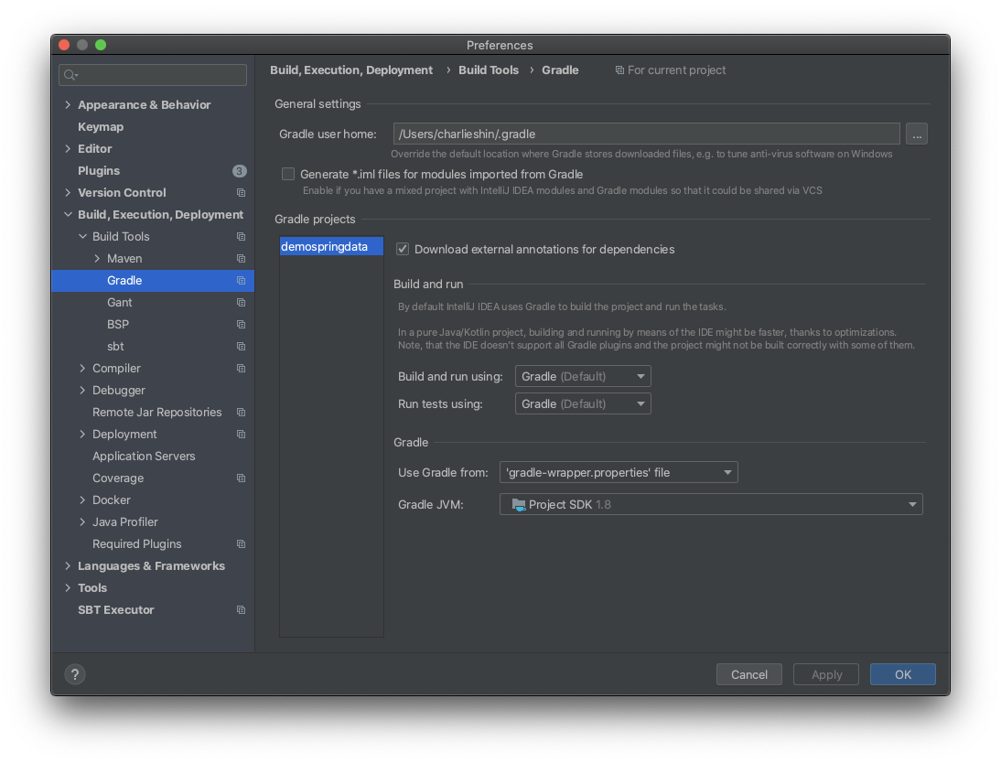
Task: Open the "Build and run using" dropdown
Action: click(583, 375)
